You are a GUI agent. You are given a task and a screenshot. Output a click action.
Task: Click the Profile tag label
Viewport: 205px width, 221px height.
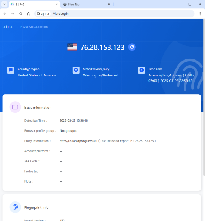point(32,171)
